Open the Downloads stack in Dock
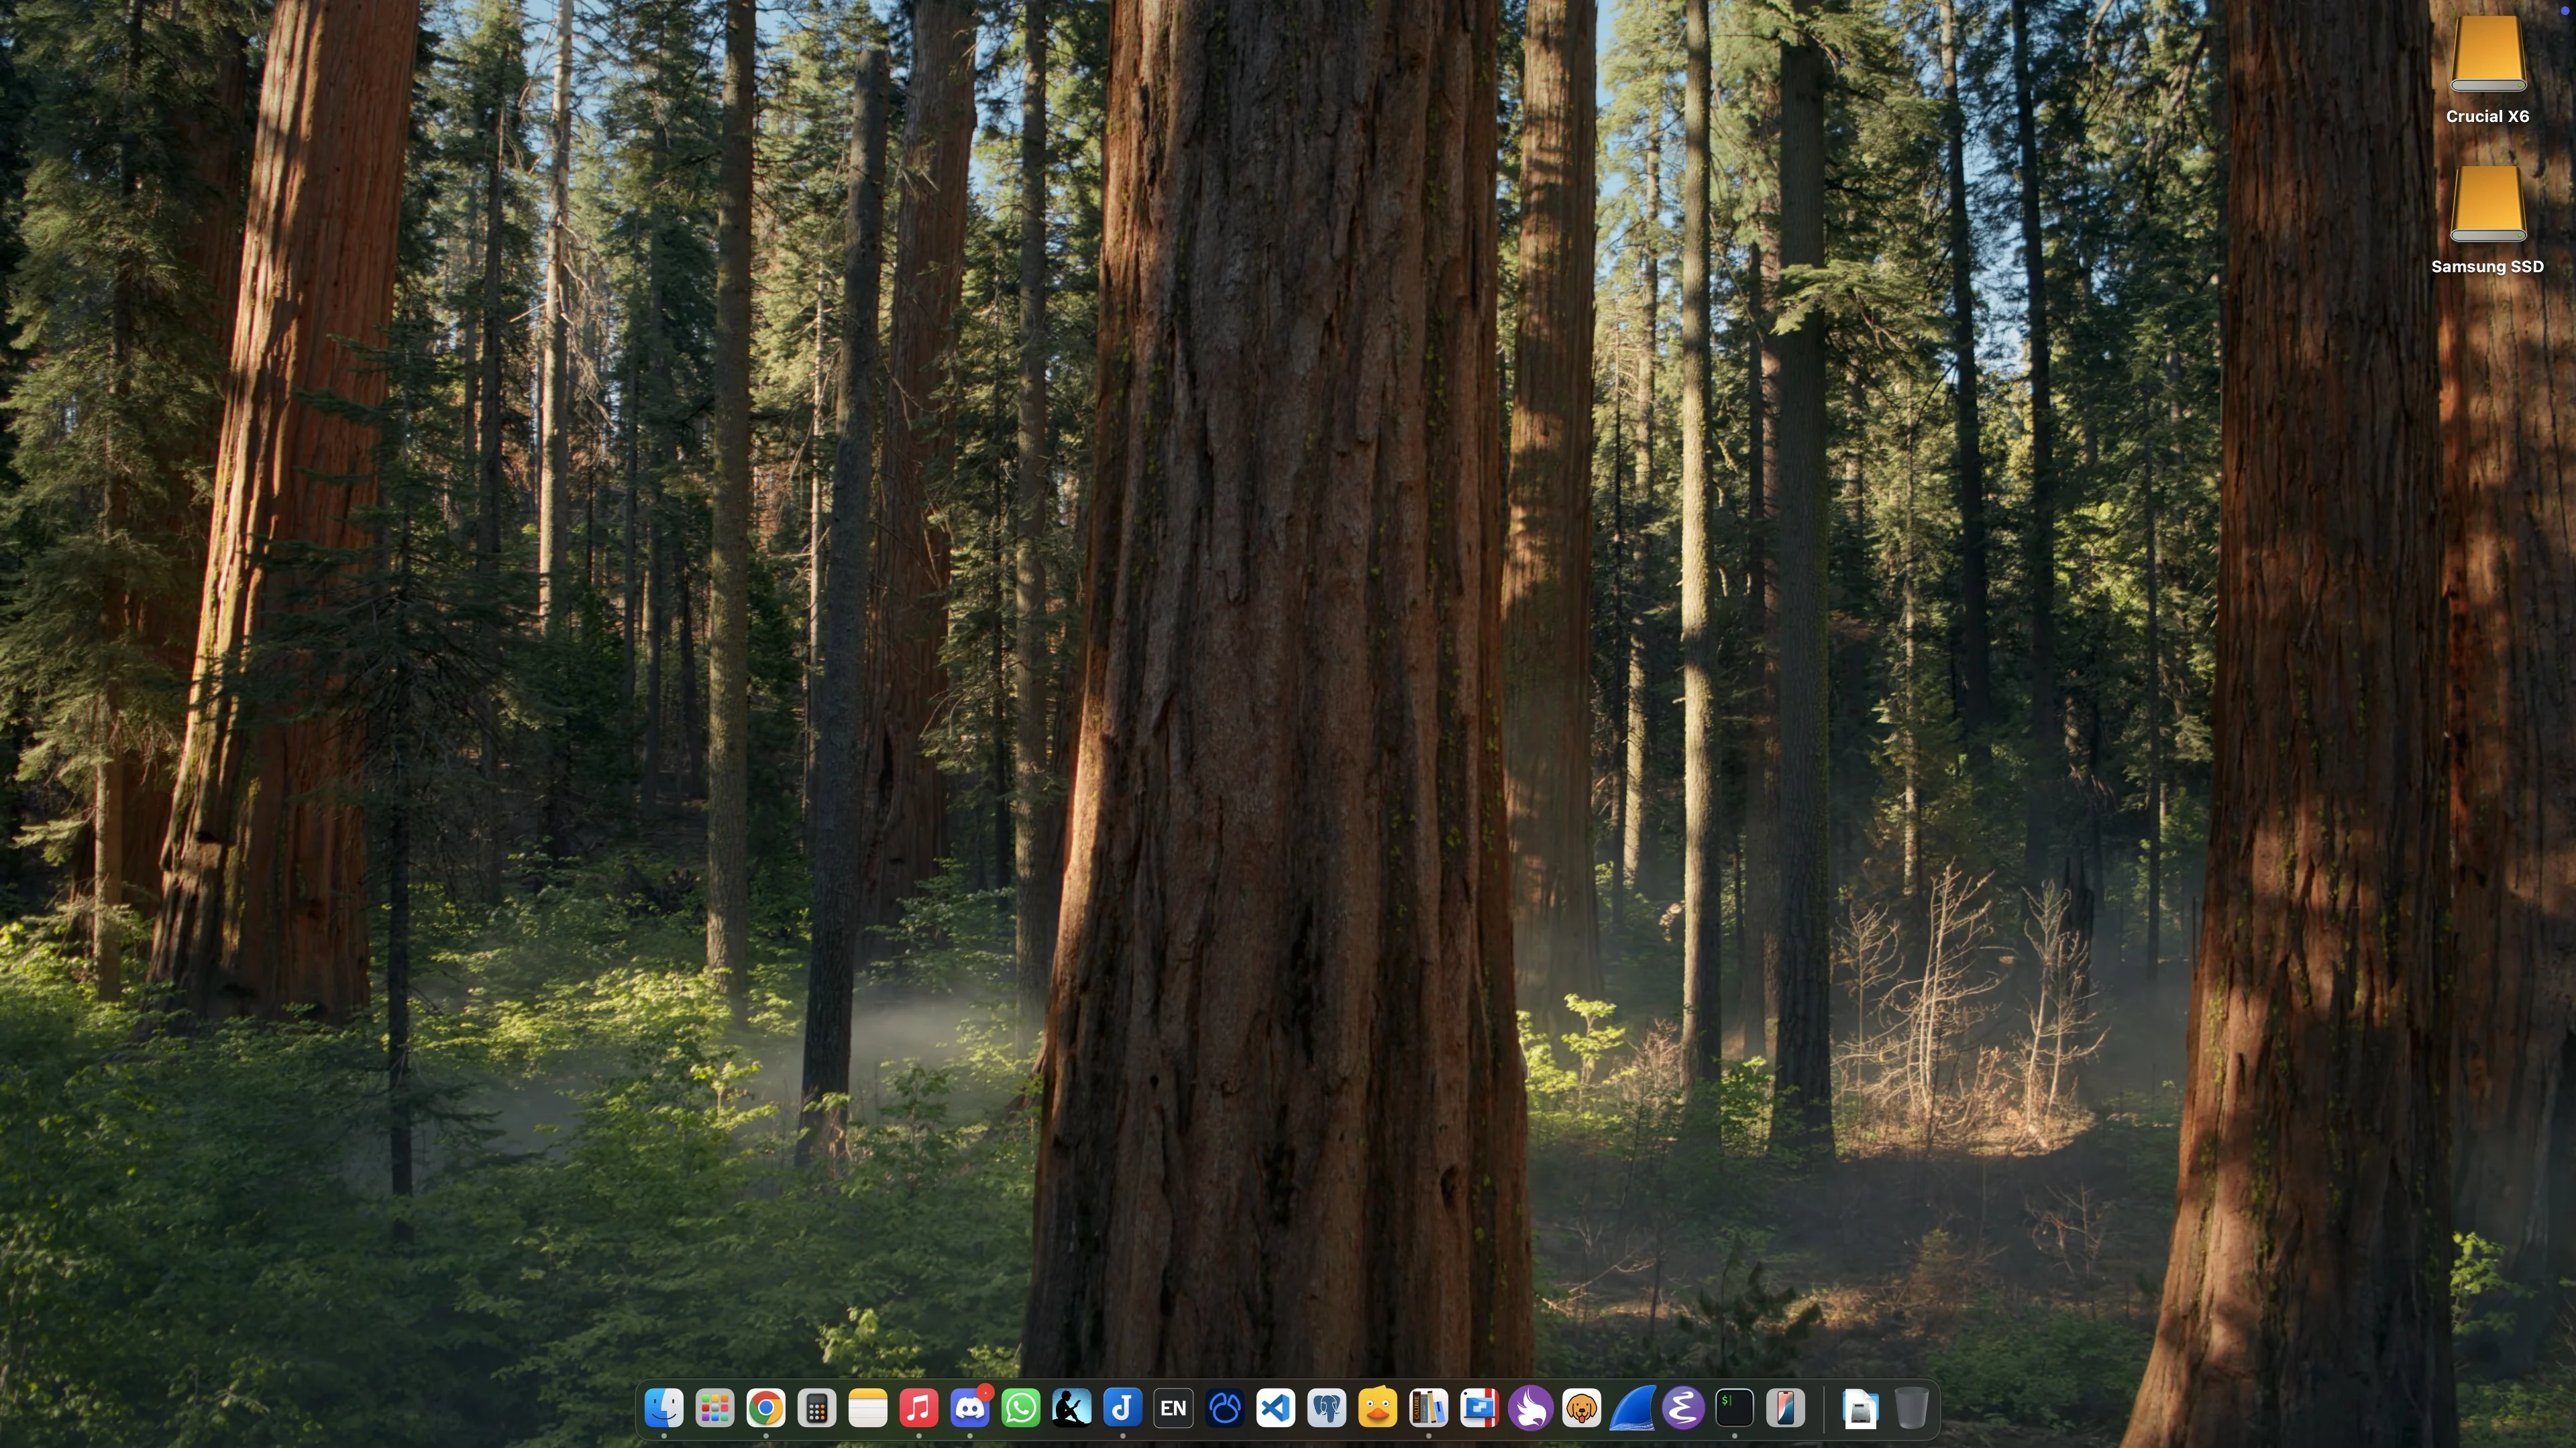Screen dimensions: 2576x1448 tap(1860, 1409)
